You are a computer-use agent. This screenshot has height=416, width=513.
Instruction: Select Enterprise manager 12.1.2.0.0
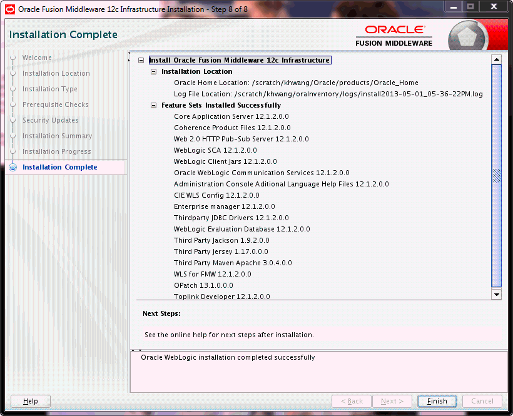[225, 206]
